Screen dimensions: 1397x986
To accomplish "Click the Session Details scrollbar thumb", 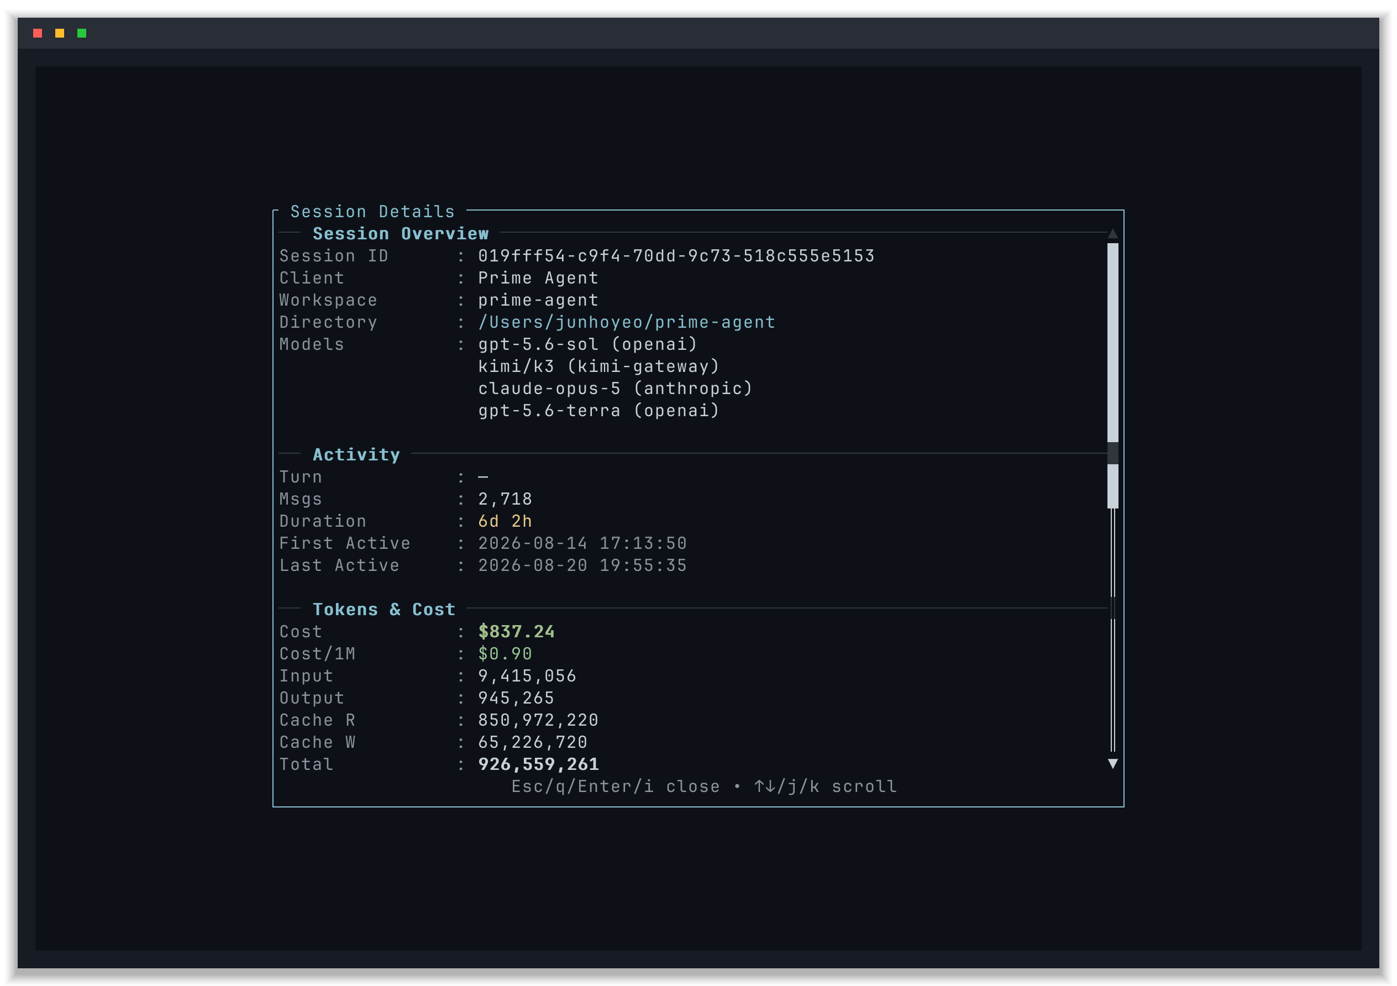I will click(1112, 375).
